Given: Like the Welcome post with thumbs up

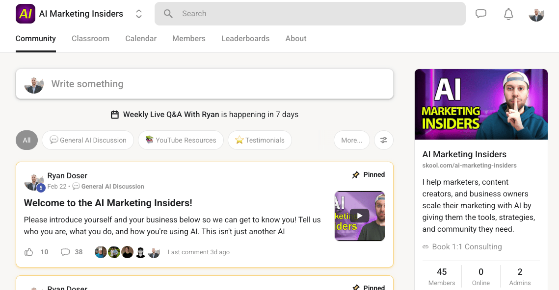Looking at the screenshot, I should 28,252.
